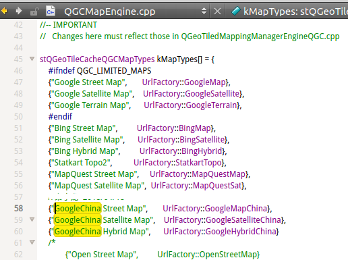Image resolution: width=348 pixels, height=260 pixels.
Task: Select line number 42 in gutter
Action: pos(18,25)
